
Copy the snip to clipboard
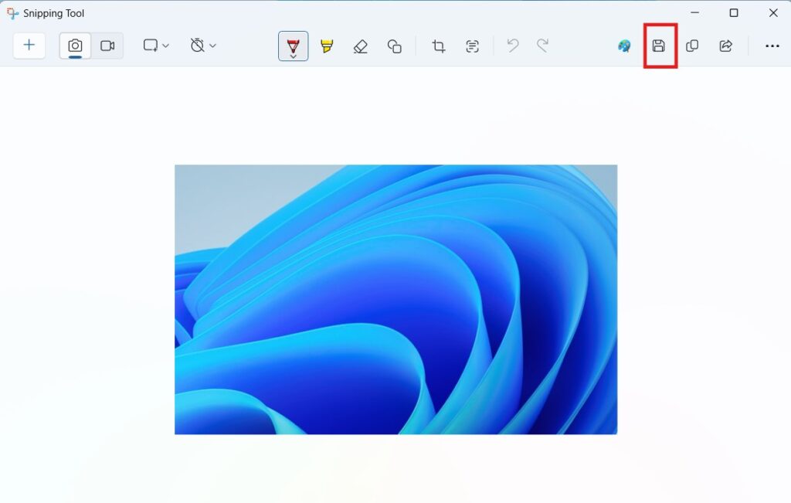tap(692, 46)
